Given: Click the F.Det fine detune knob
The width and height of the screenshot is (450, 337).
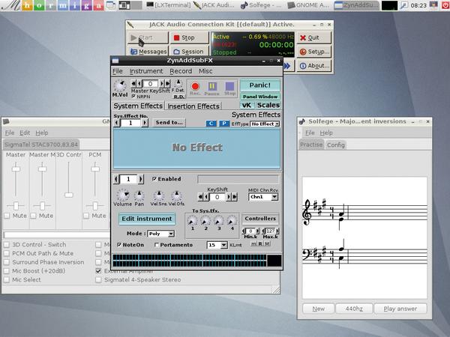Looking at the screenshot, I should coord(178,83).
